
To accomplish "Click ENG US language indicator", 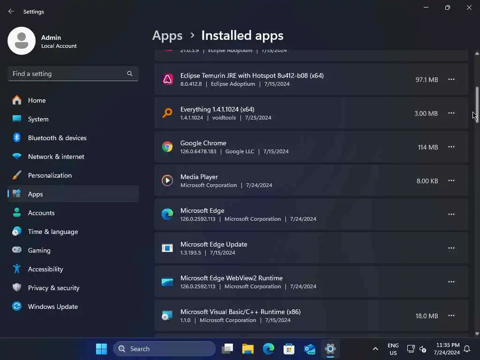I will [x=393, y=349].
